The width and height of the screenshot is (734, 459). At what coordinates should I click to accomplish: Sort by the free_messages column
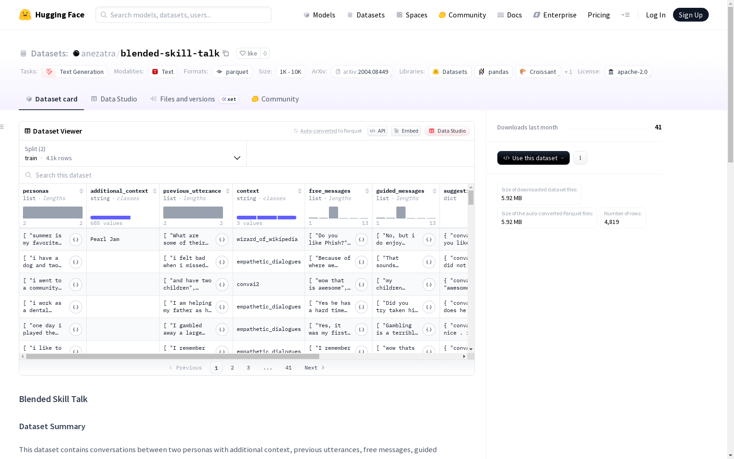(x=367, y=191)
